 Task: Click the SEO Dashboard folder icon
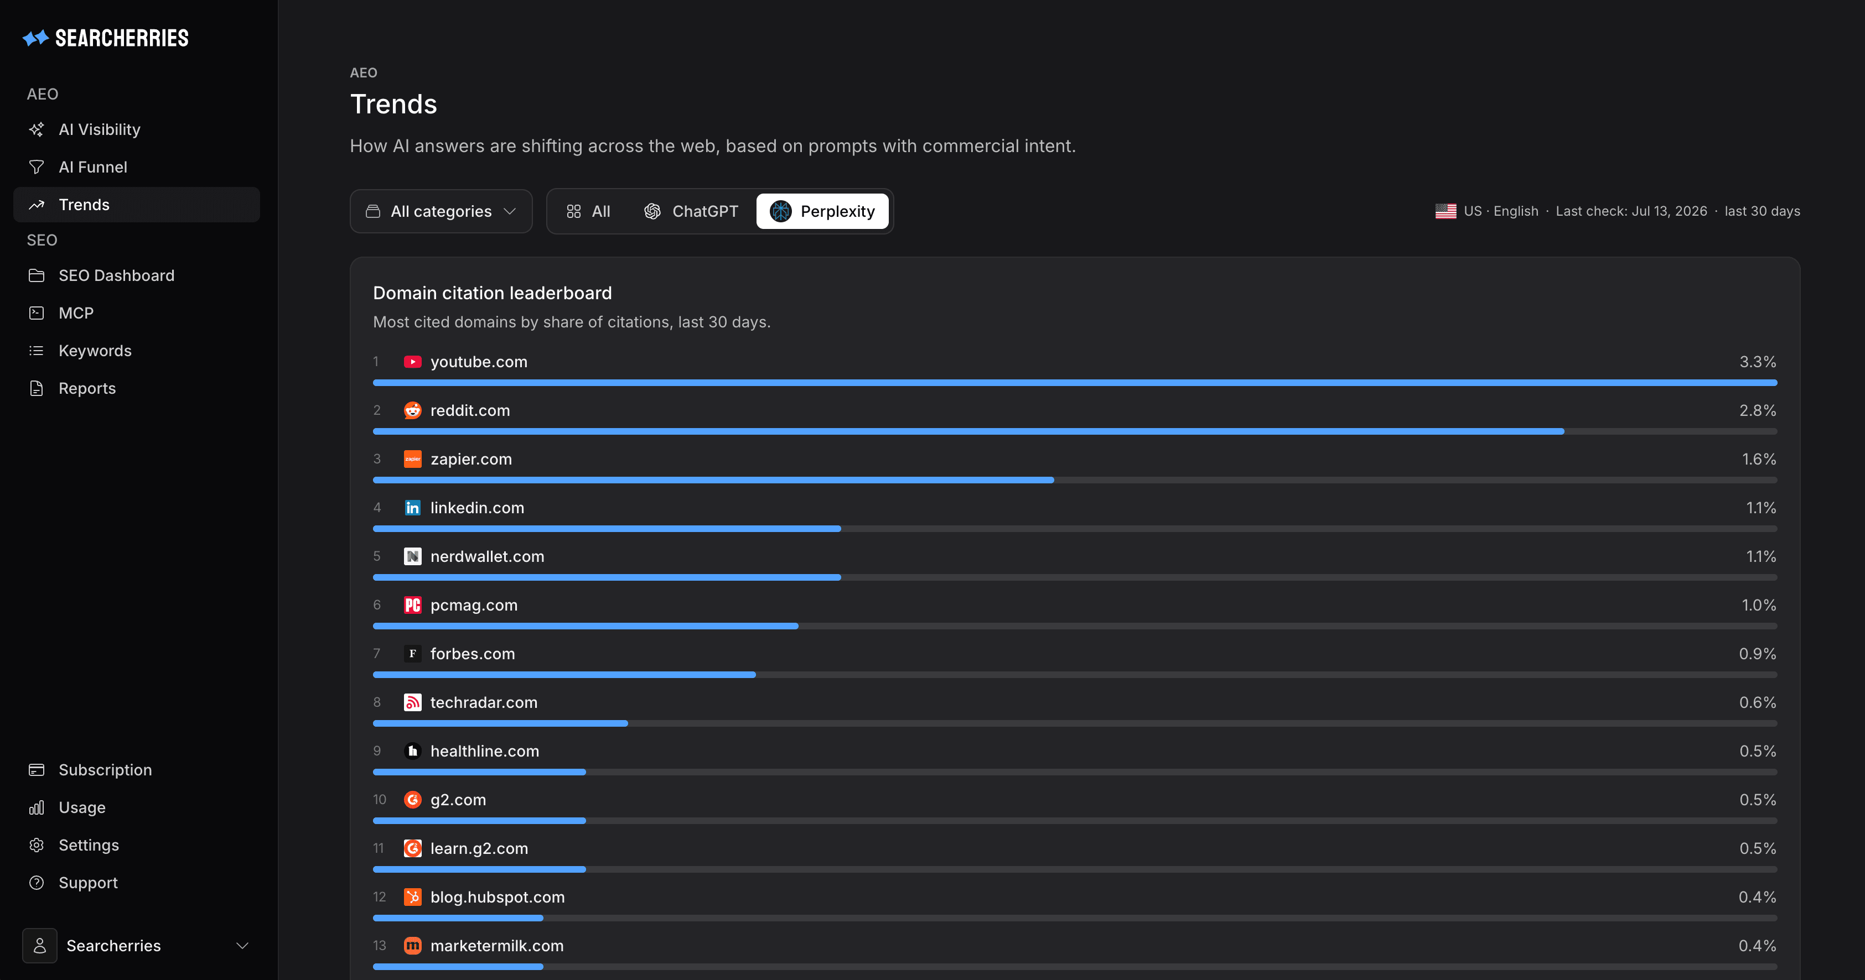pyautogui.click(x=36, y=275)
